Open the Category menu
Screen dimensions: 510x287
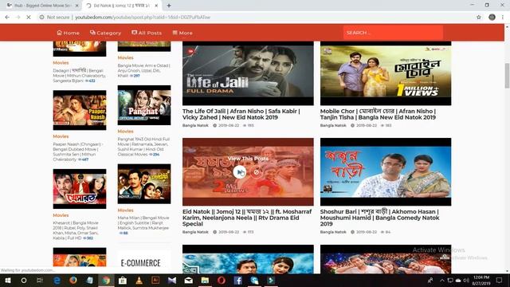tap(105, 33)
